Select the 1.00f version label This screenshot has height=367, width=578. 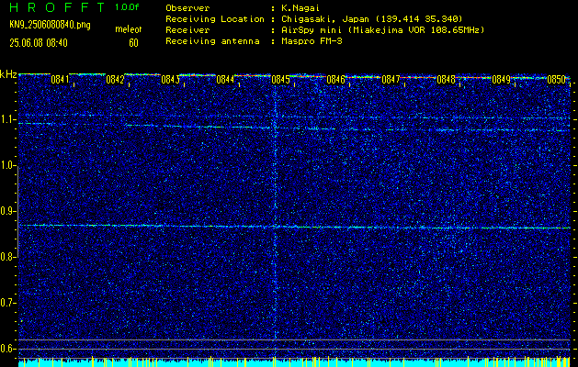[127, 7]
